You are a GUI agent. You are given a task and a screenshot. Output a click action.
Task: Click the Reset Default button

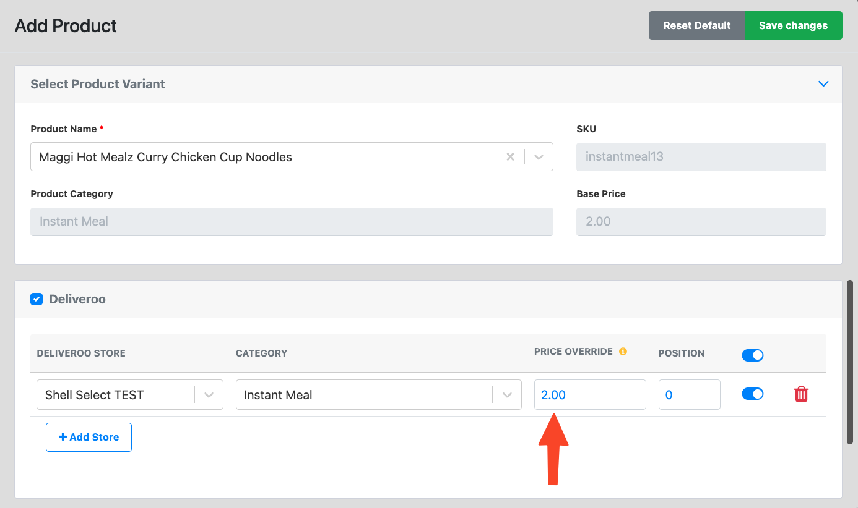pyautogui.click(x=696, y=25)
